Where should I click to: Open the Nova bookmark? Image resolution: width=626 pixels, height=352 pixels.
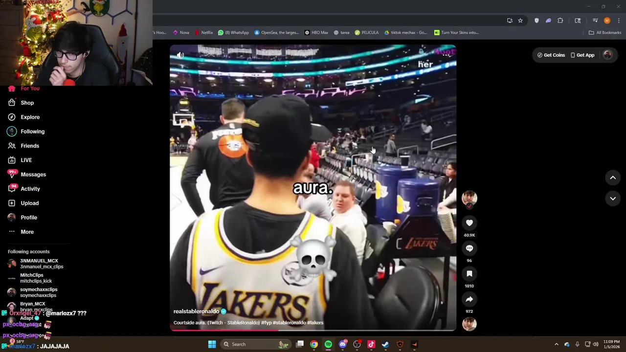(x=181, y=33)
